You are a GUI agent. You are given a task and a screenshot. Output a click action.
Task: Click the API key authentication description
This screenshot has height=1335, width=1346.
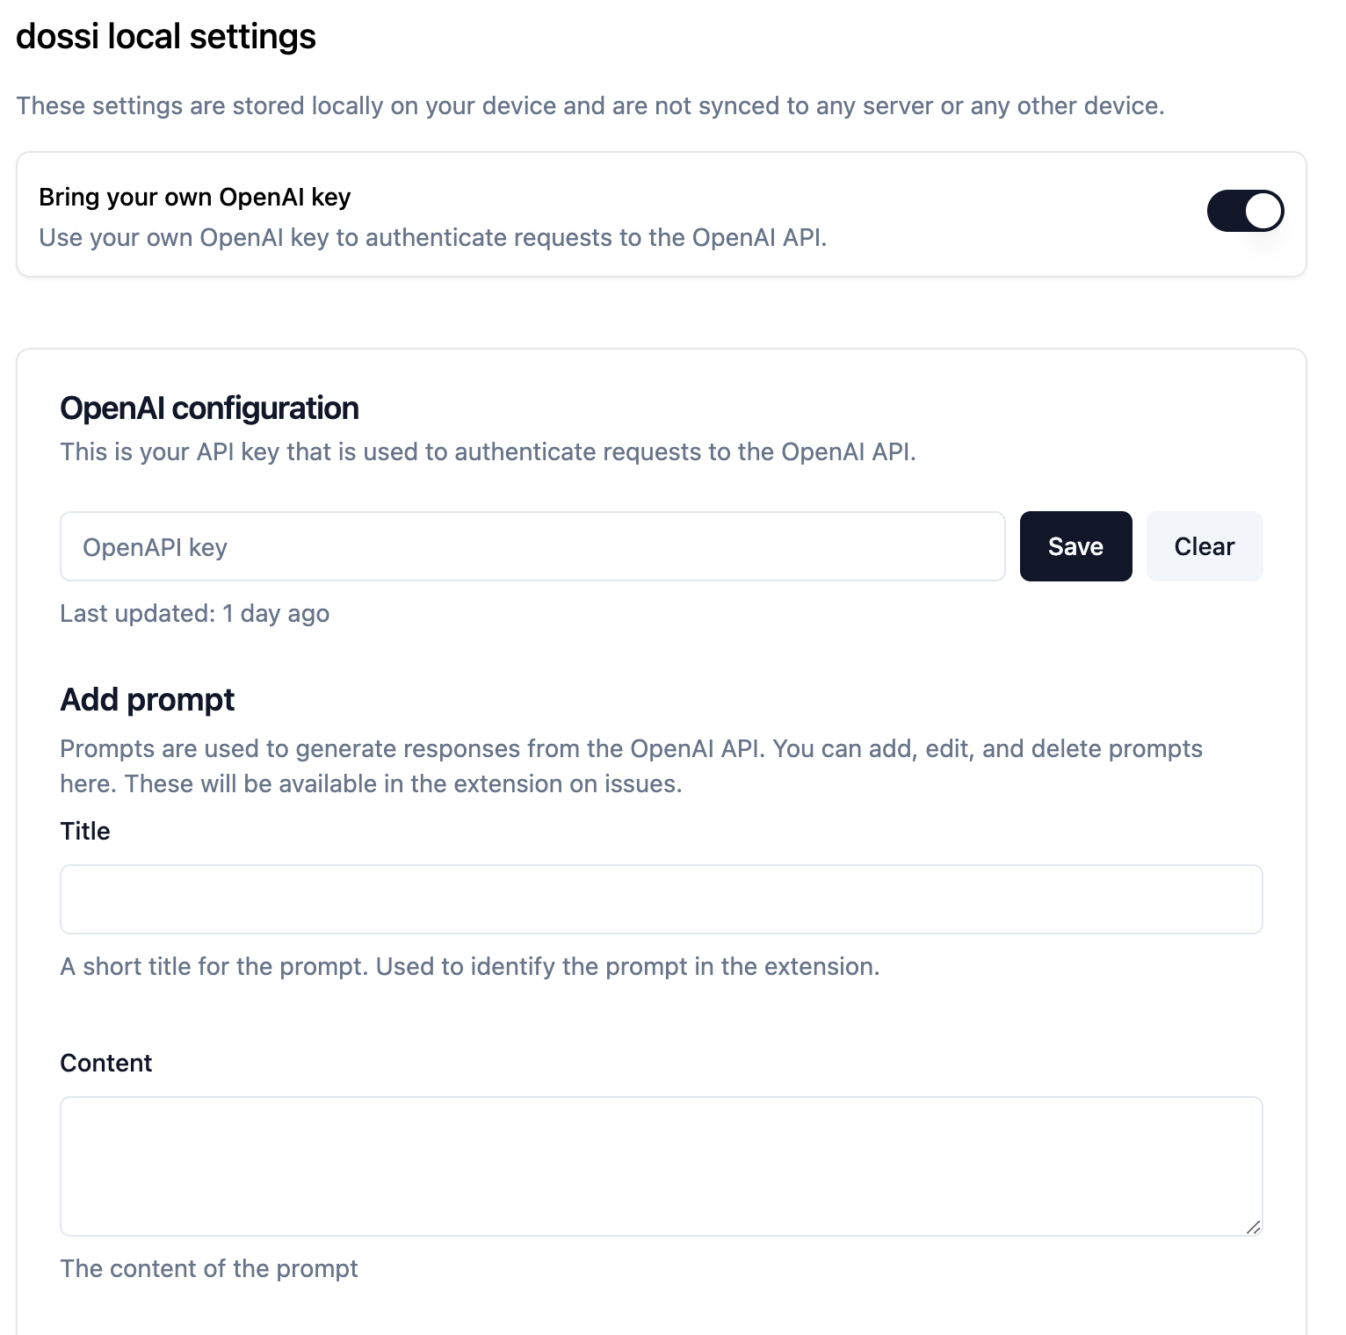(488, 451)
